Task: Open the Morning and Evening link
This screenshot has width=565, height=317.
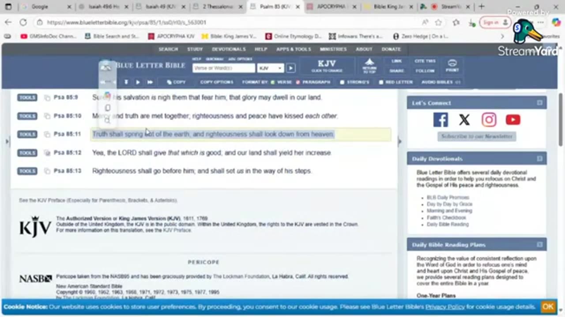Action: click(x=449, y=211)
